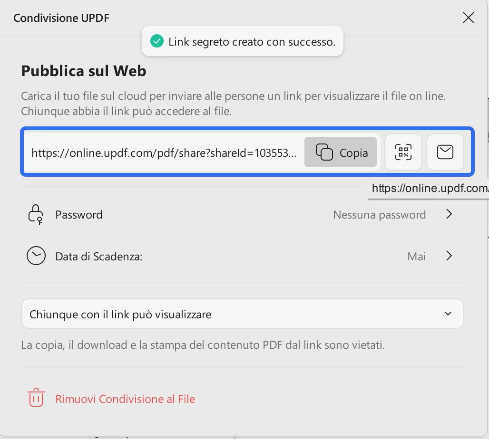Viewport: 489px width, 439px height.
Task: Expand the Data di Scadenza chevron
Action: 449,256
